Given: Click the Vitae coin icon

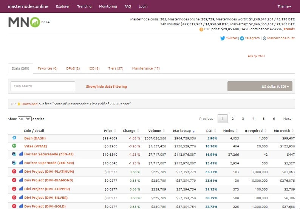Looking at the screenshot, I should point(14,146).
